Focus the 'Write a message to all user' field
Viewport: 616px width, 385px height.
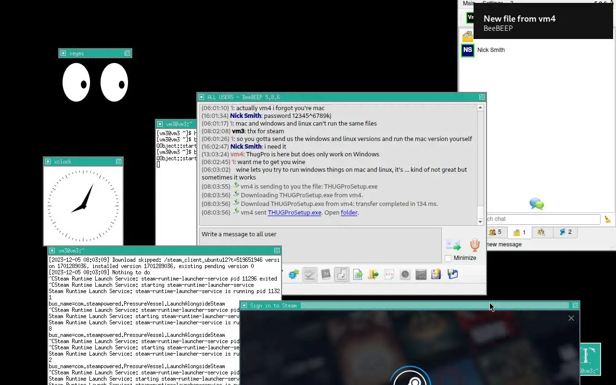(x=320, y=245)
